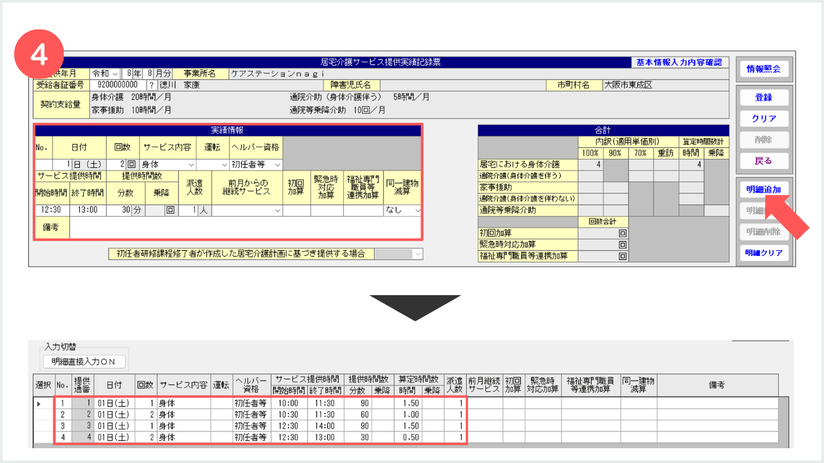The height and width of the screenshot is (463, 824).
Task: Open the サービス内容 身体 dropdown
Action: pos(168,165)
